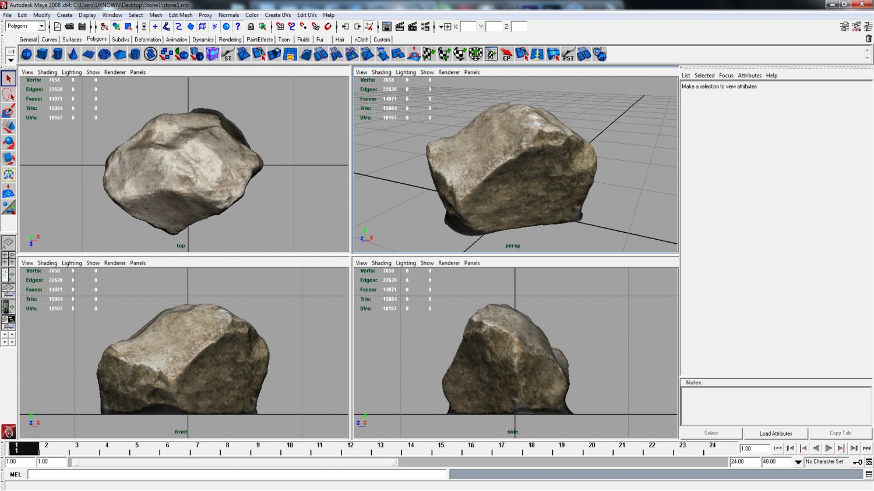Toggle snap to grids

point(280,26)
